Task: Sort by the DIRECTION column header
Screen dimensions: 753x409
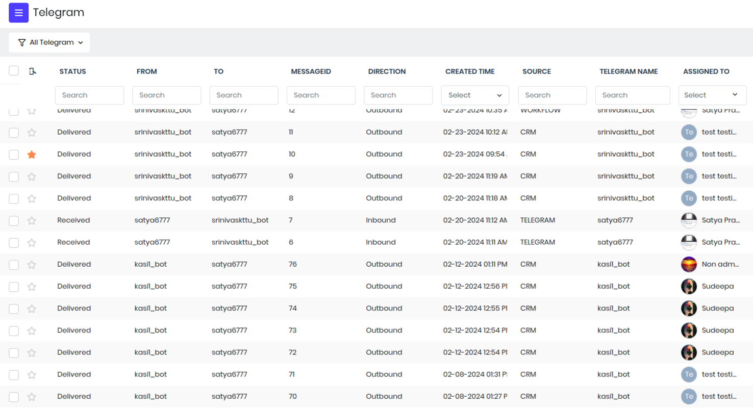Action: 387,71
